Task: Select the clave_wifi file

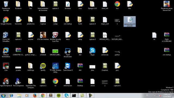Action: (105, 4)
